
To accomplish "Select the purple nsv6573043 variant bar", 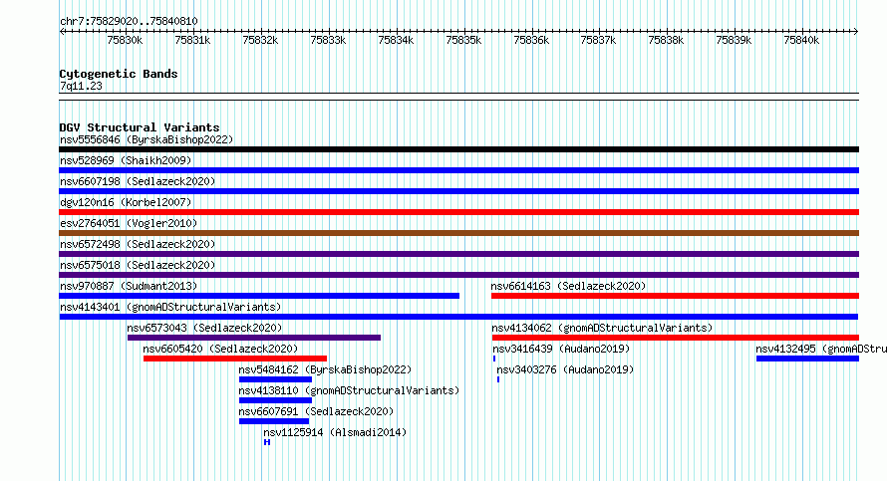I will [254, 338].
